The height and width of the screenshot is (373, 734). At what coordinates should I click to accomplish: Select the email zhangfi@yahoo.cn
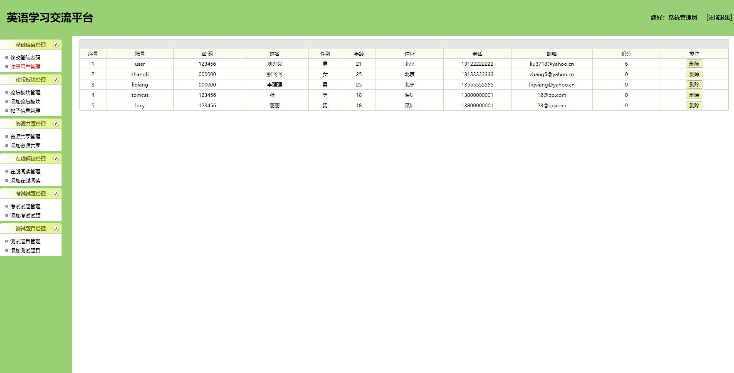click(x=552, y=74)
